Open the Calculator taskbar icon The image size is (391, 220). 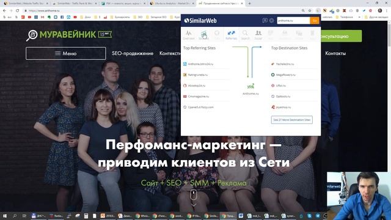[x=86, y=216]
